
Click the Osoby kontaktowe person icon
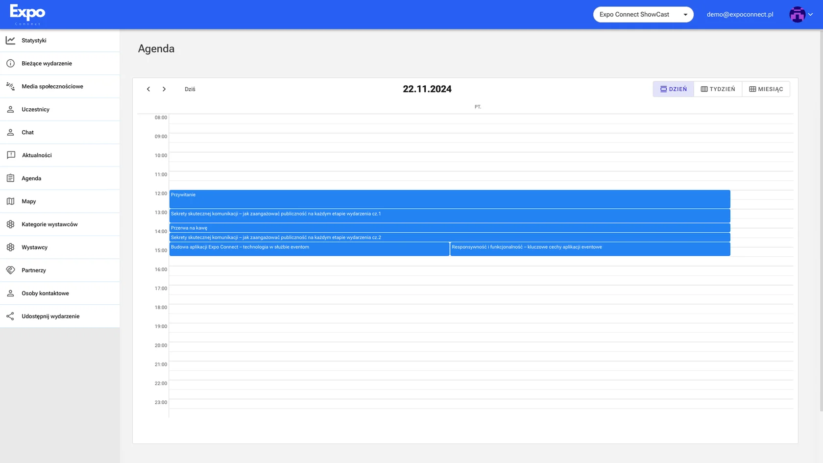(10, 293)
